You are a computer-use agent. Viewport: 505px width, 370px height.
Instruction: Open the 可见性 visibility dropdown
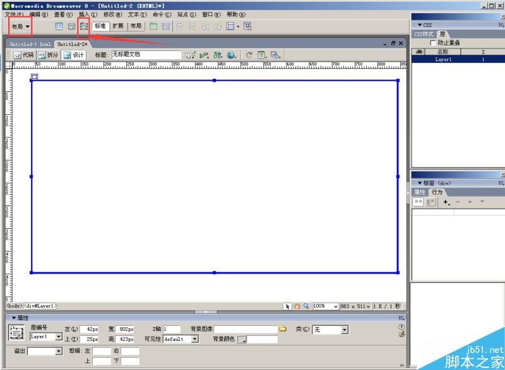pyautogui.click(x=194, y=339)
